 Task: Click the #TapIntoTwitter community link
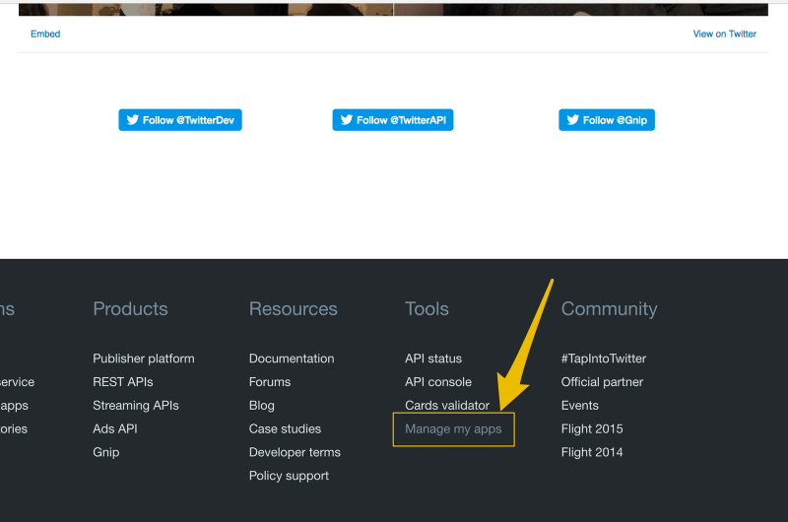click(x=604, y=359)
